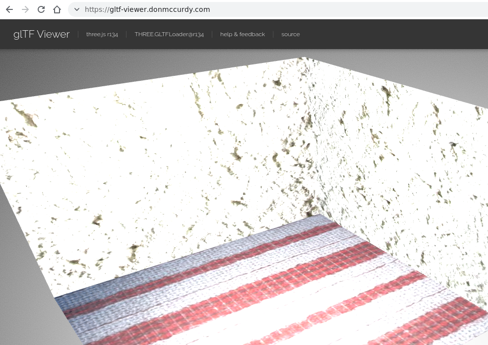Navigate forward in browser history
The height and width of the screenshot is (345, 488).
pyautogui.click(x=25, y=9)
